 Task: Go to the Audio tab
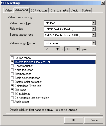[x=75, y=10]
